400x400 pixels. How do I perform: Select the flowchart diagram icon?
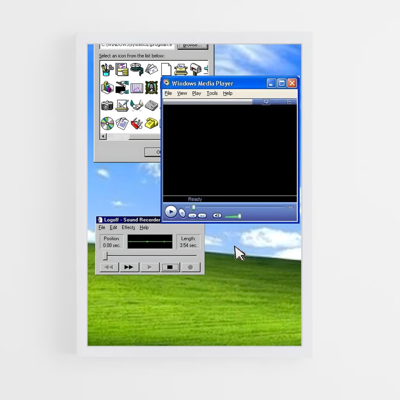tap(122, 69)
